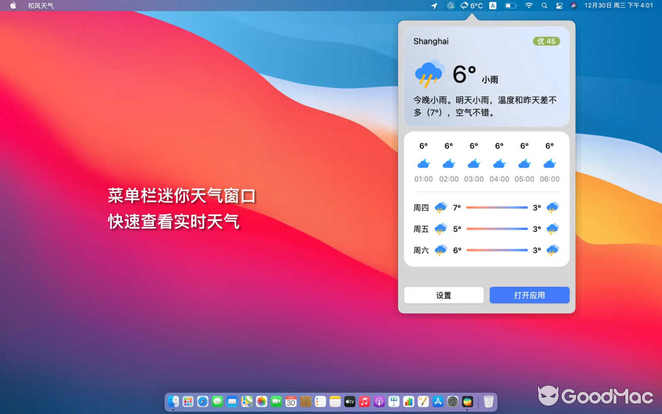The height and width of the screenshot is (414, 662).
Task: Click the date and time in the menu bar
Action: 619,6
